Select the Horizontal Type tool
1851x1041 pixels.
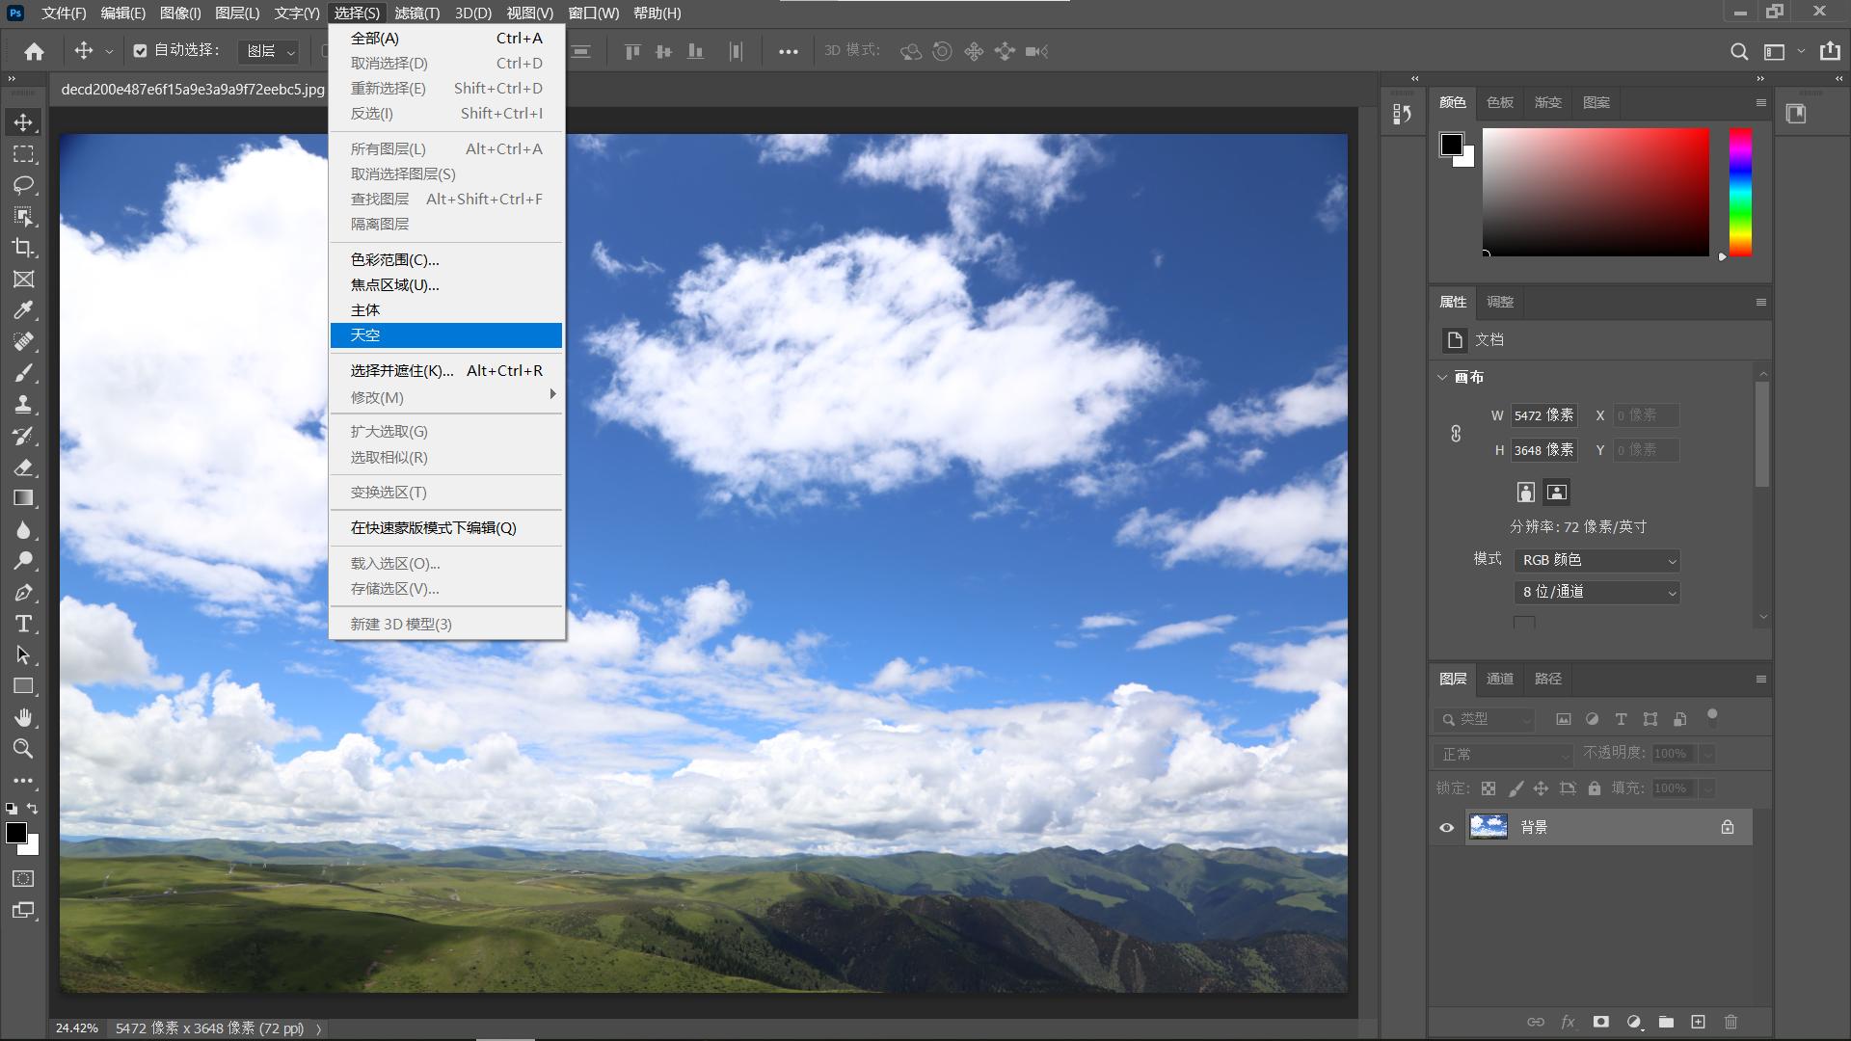[24, 624]
